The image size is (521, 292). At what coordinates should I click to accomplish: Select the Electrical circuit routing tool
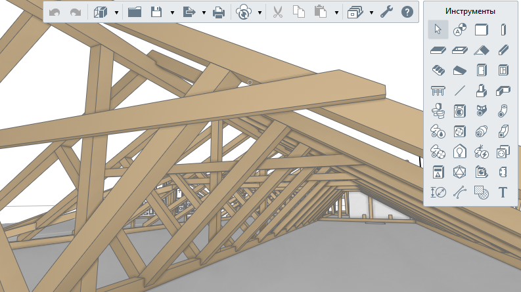pyautogui.click(x=482, y=152)
